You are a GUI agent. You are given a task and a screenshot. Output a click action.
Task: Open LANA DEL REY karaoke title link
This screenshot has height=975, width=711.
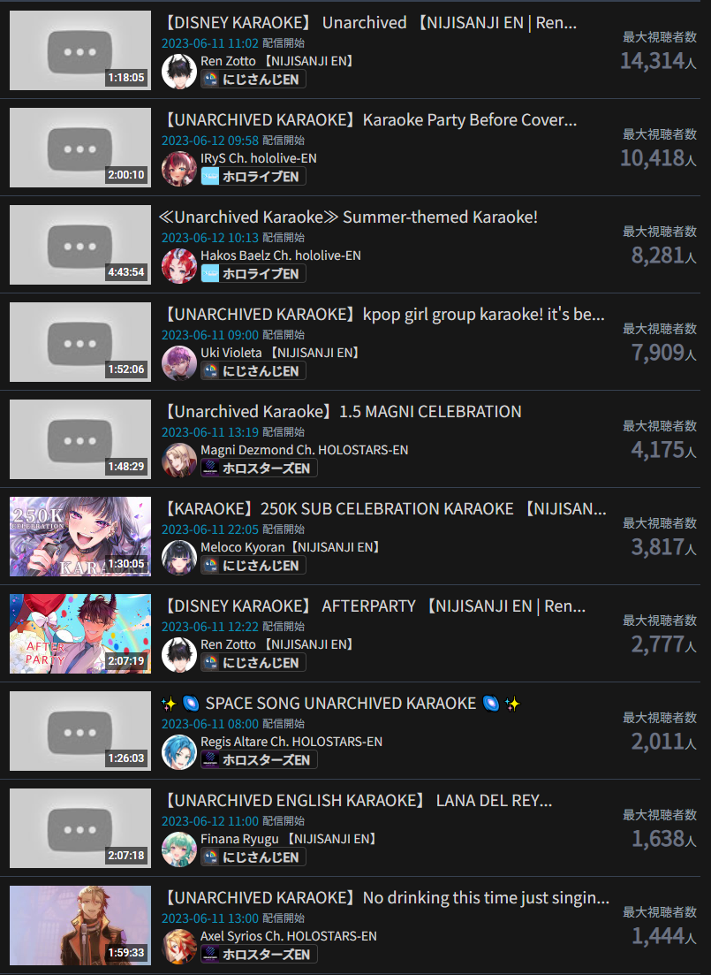pyautogui.click(x=357, y=800)
